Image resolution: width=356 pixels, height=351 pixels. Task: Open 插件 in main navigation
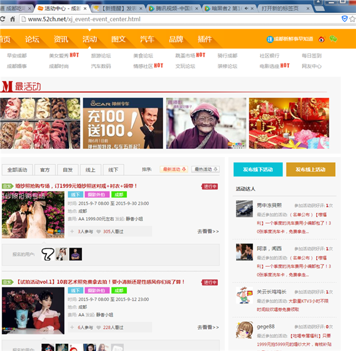coord(205,39)
